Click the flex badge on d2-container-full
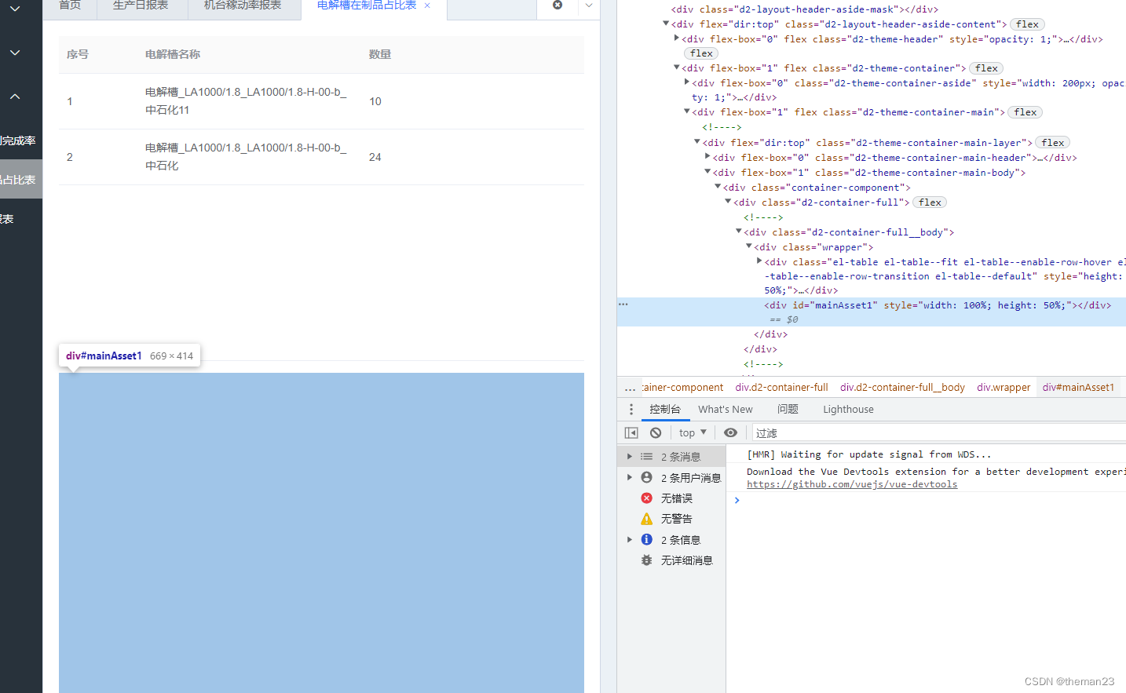Image resolution: width=1126 pixels, height=693 pixels. tap(930, 202)
